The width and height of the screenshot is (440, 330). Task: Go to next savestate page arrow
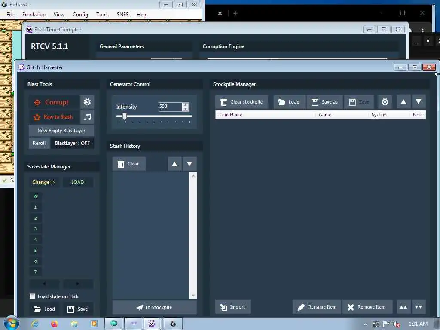pos(78,284)
